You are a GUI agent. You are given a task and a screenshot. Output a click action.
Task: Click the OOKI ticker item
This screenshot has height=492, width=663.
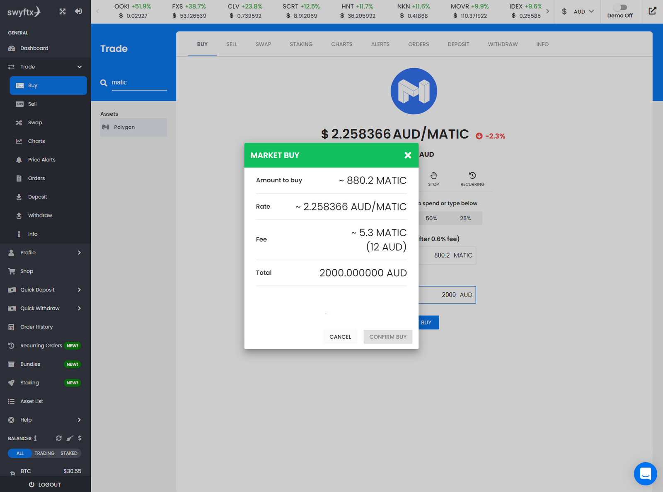pyautogui.click(x=133, y=11)
